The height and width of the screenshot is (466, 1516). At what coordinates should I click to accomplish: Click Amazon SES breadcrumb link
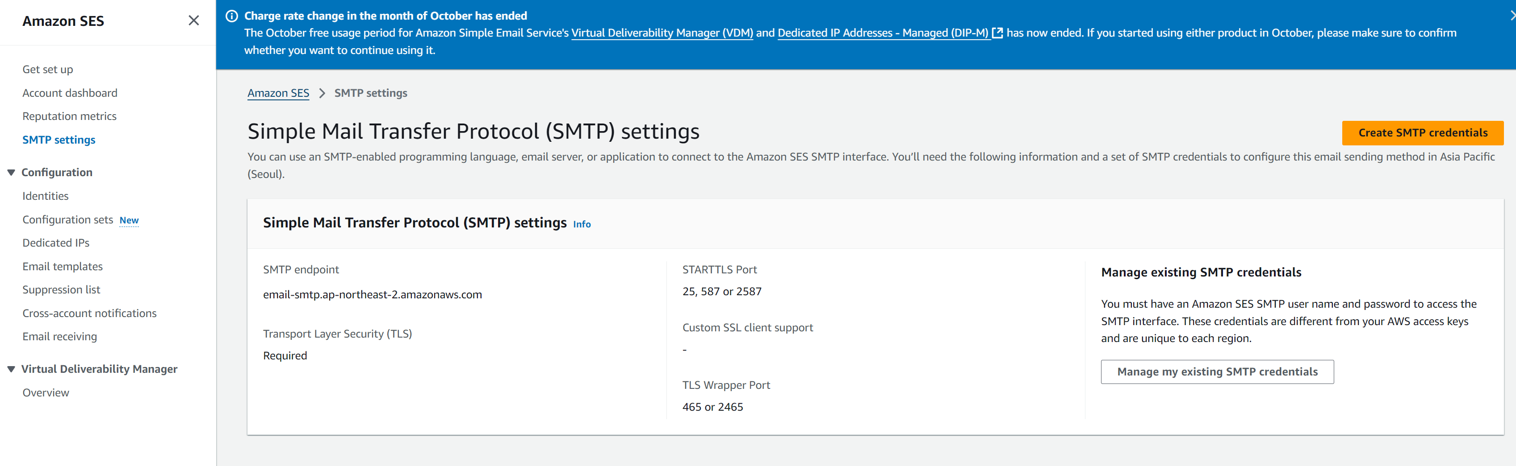(x=278, y=93)
